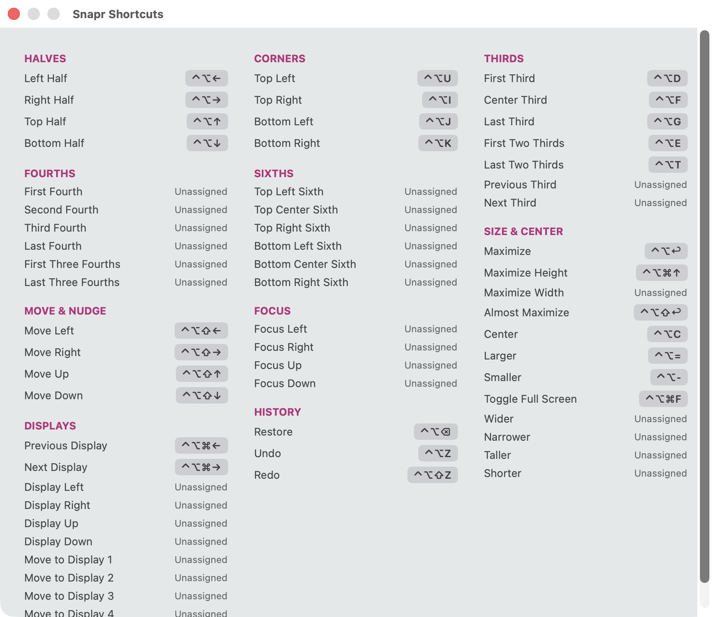Edit the Toggle Full Screen shortcut
The width and height of the screenshot is (712, 617).
point(663,399)
